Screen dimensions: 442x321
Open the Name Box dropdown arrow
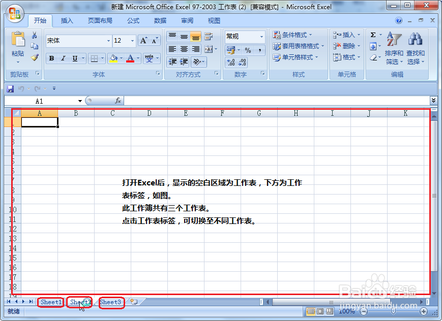[80, 101]
